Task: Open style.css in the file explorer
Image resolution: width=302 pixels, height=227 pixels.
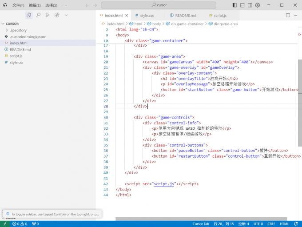Action: 48,63
